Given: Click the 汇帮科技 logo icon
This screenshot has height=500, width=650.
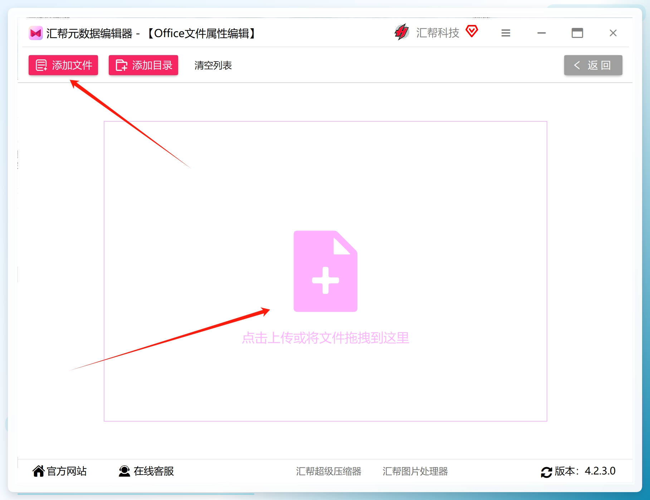Looking at the screenshot, I should pyautogui.click(x=402, y=32).
